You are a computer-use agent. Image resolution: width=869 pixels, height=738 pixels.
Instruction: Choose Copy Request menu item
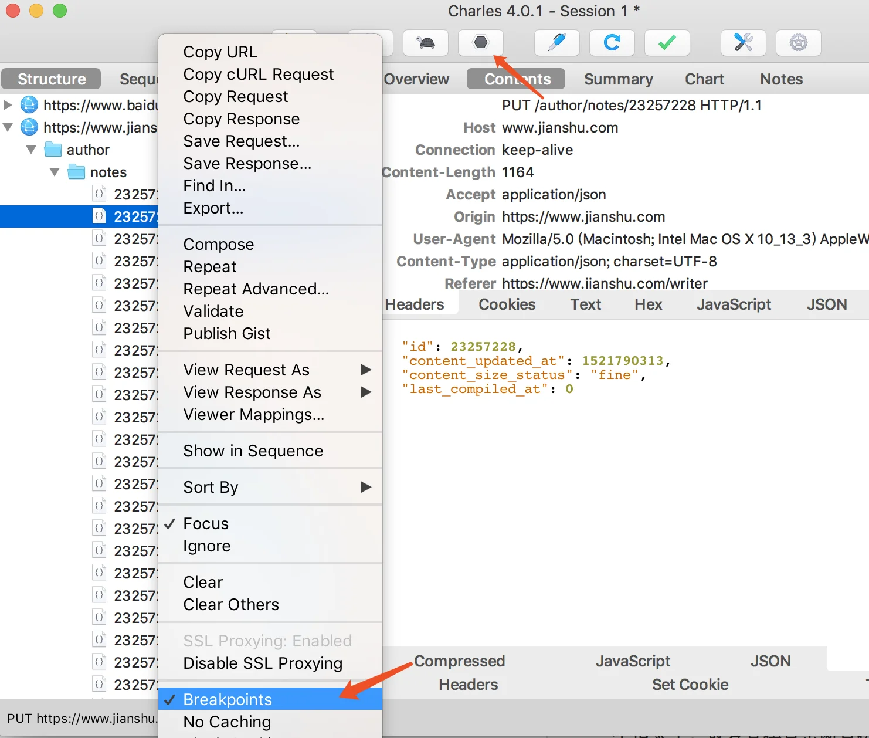pos(270,96)
